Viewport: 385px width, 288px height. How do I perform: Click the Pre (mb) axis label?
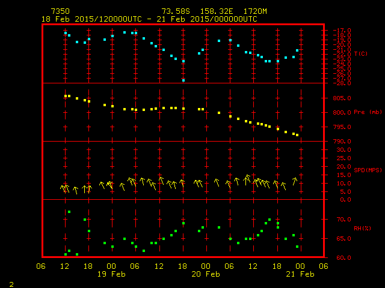[x=368, y=112]
